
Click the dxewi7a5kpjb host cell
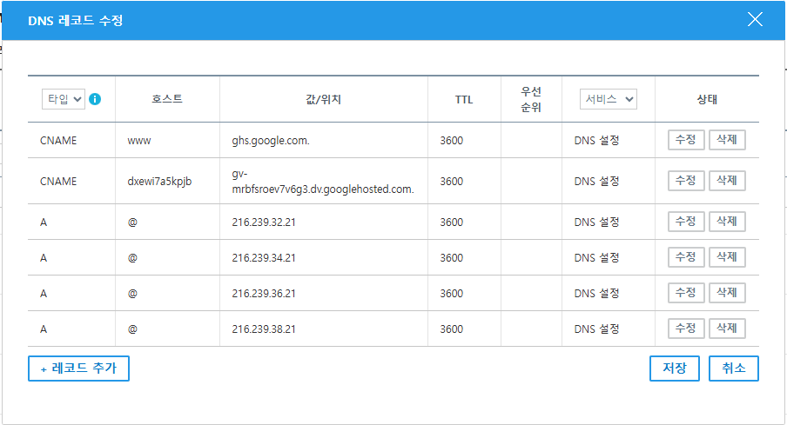[168, 181]
